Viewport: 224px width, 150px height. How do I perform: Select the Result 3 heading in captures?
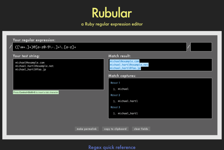tap(116, 107)
